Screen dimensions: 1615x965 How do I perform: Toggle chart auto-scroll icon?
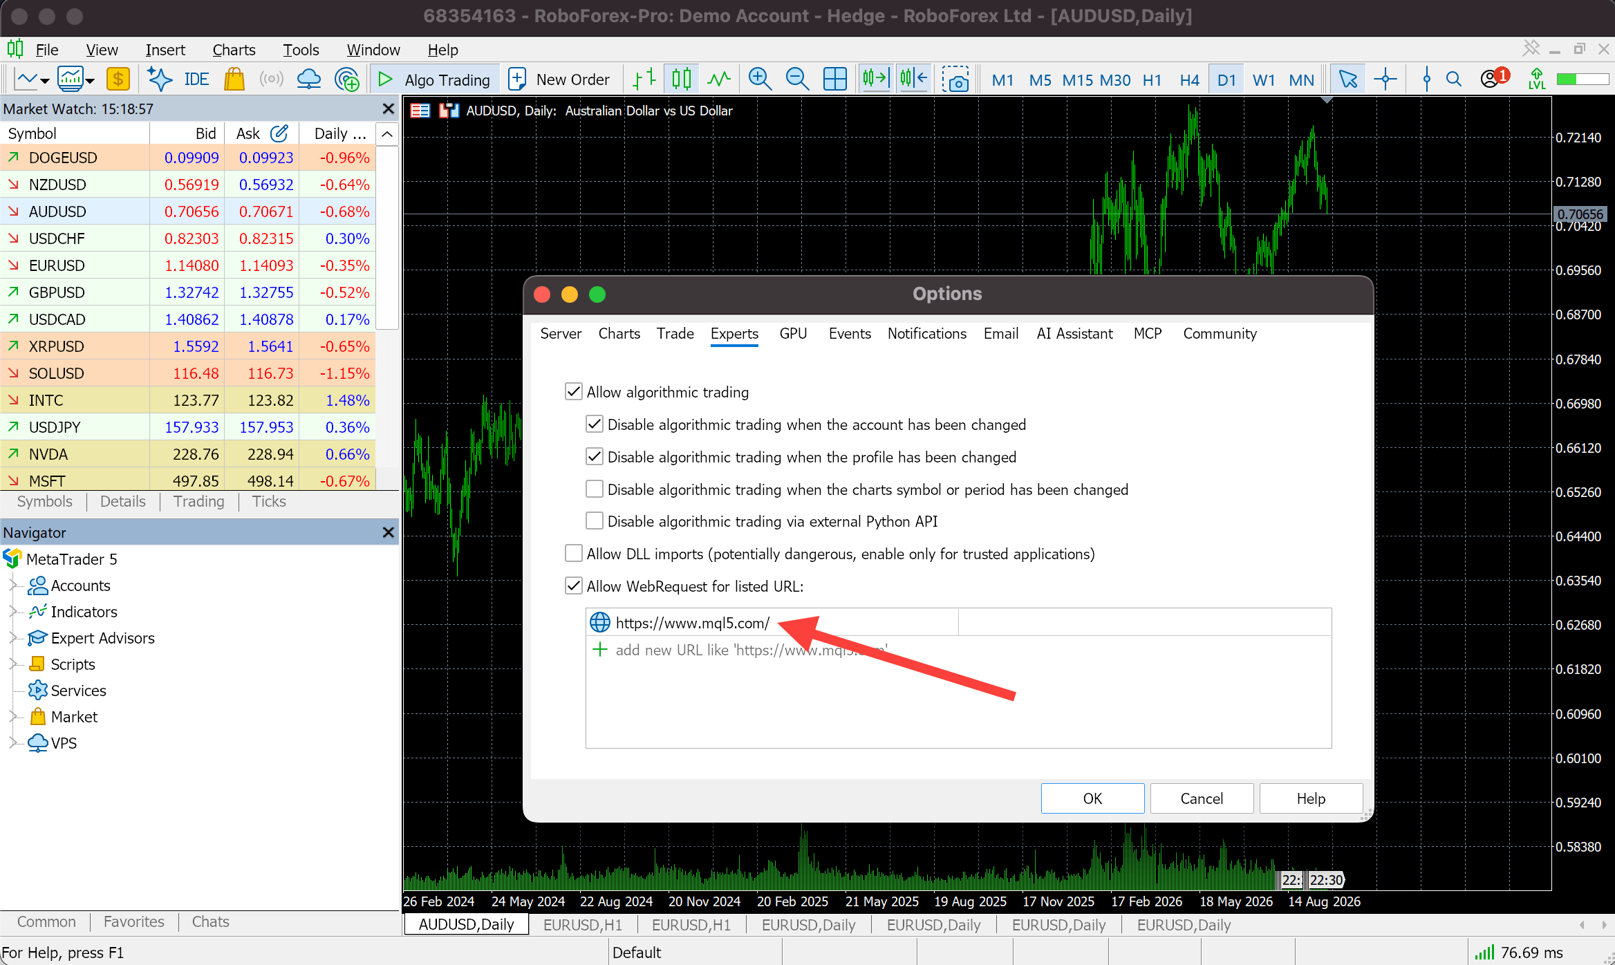875,79
